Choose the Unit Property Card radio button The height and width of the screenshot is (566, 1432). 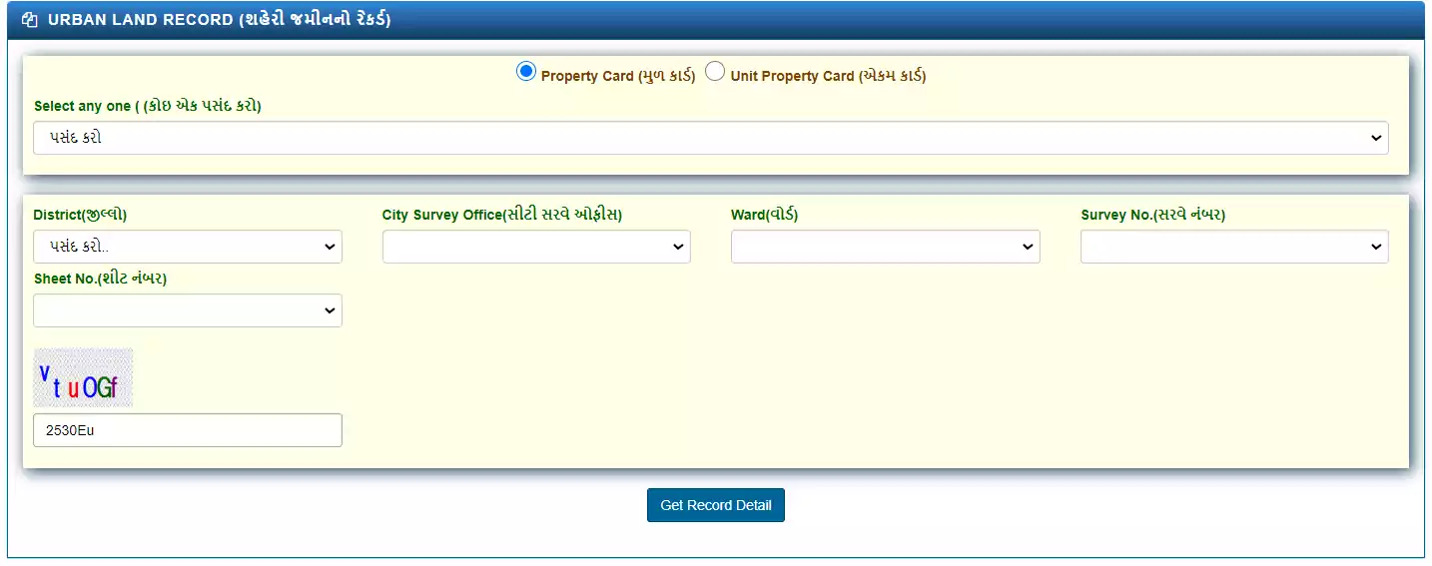coord(715,72)
